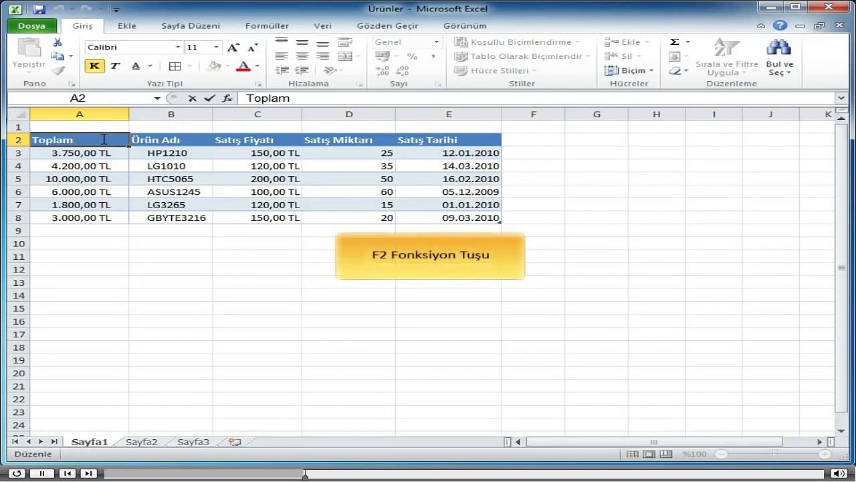Click the fill color paint bucket
This screenshot has height=482, width=856.
(x=214, y=66)
